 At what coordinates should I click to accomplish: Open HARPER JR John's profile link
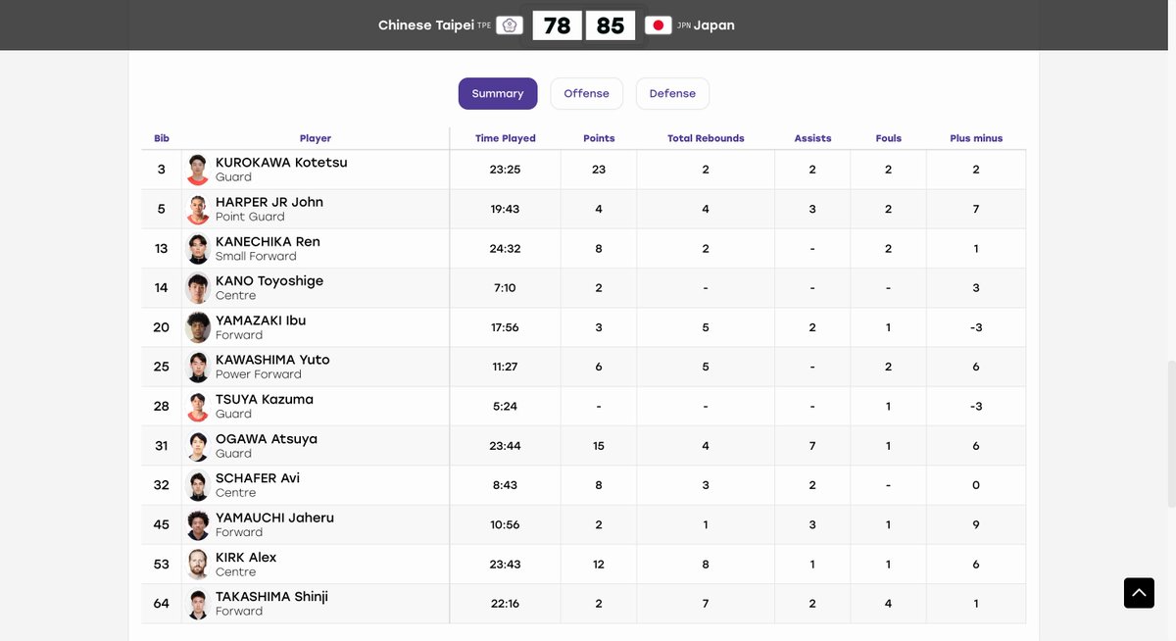pos(269,202)
